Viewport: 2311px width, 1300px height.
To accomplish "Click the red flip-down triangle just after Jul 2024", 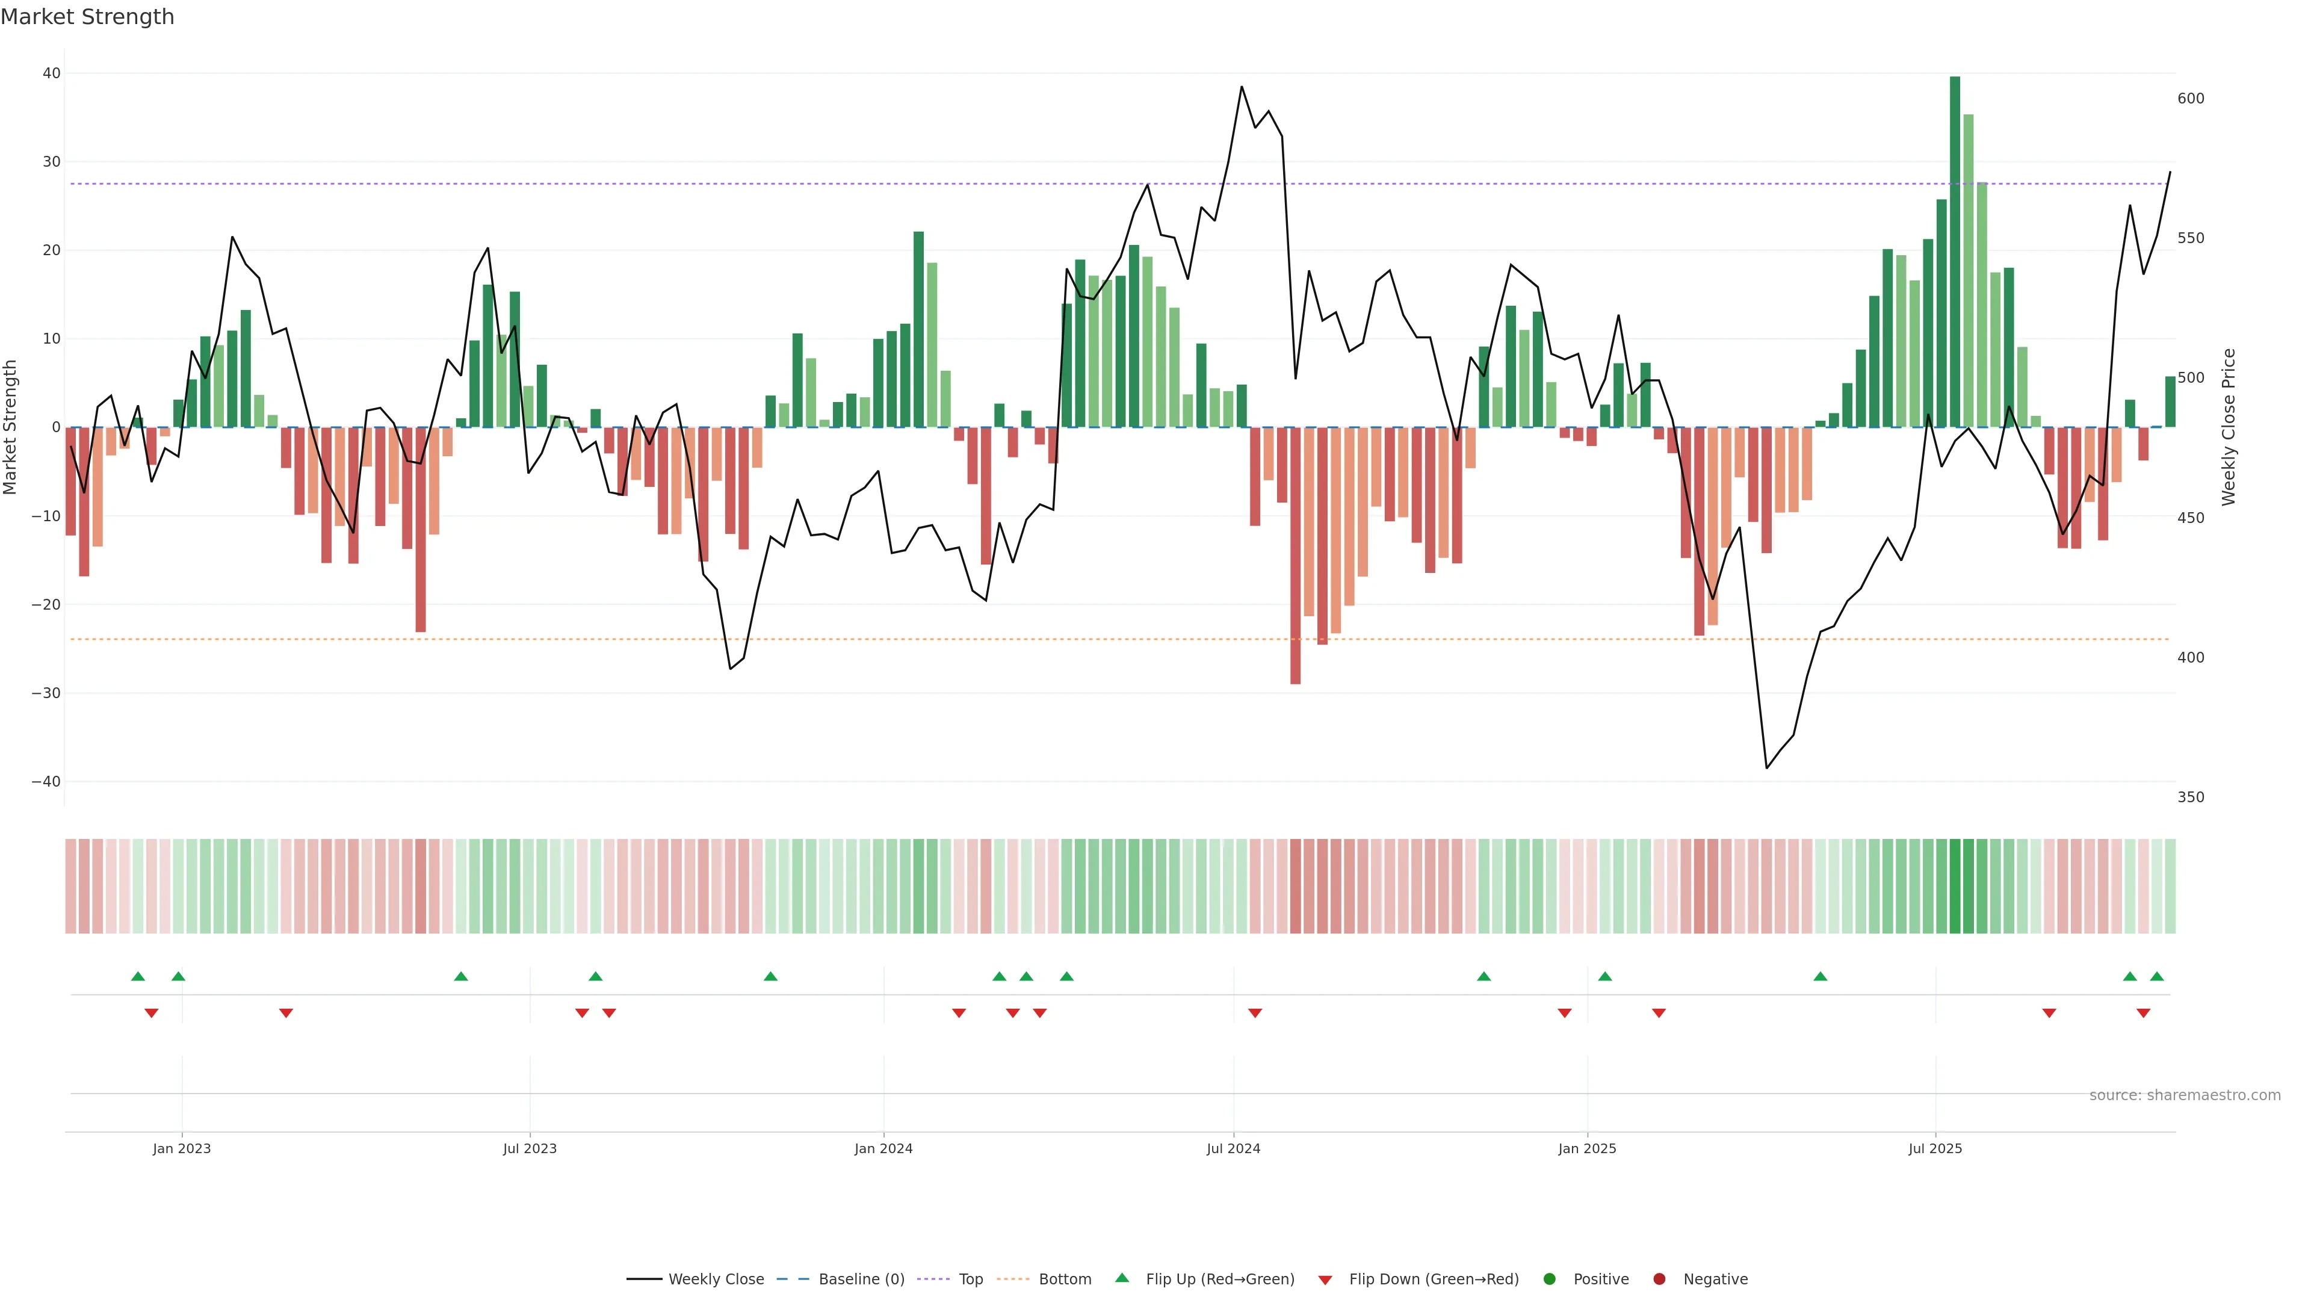I will point(1255,1013).
